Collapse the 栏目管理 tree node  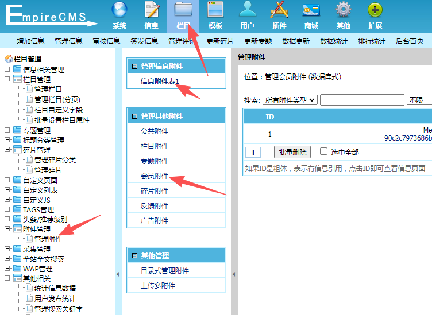coord(7,79)
